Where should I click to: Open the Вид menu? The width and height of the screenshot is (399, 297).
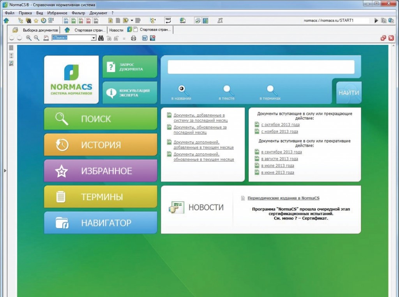[39, 13]
